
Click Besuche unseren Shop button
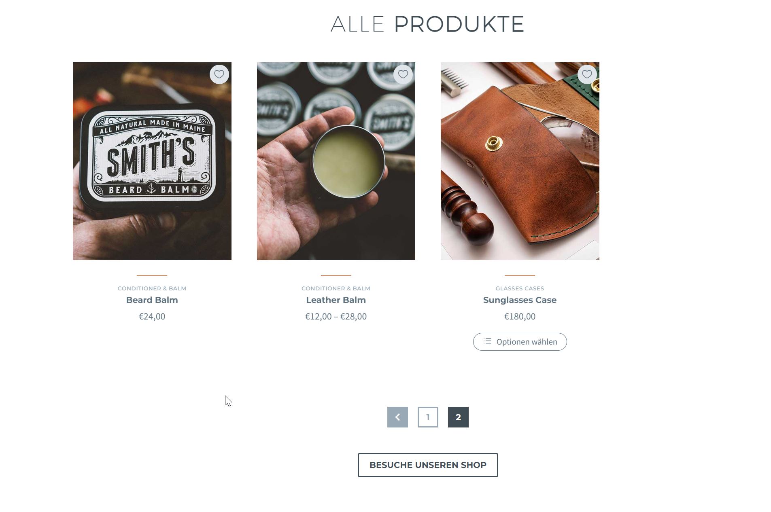428,465
